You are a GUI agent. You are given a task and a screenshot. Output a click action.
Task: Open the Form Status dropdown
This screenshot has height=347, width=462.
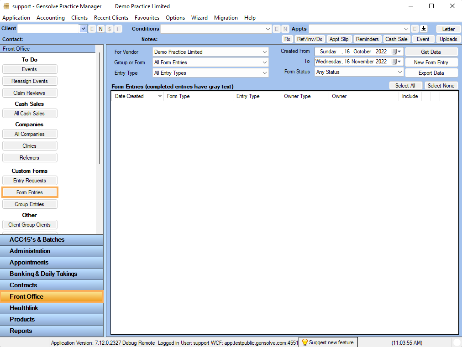[401, 72]
